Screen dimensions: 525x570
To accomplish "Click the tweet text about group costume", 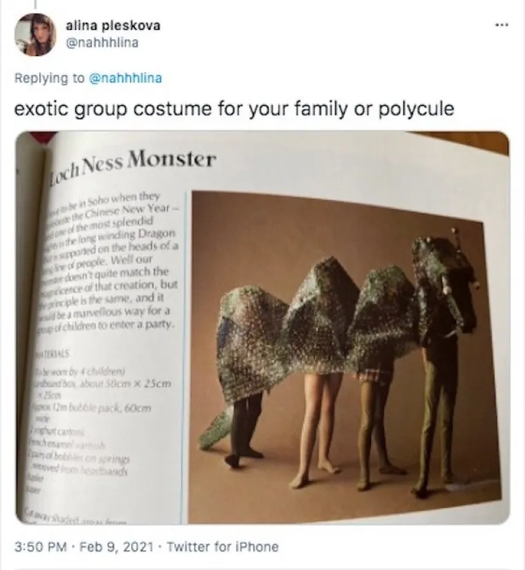I will pos(234,109).
